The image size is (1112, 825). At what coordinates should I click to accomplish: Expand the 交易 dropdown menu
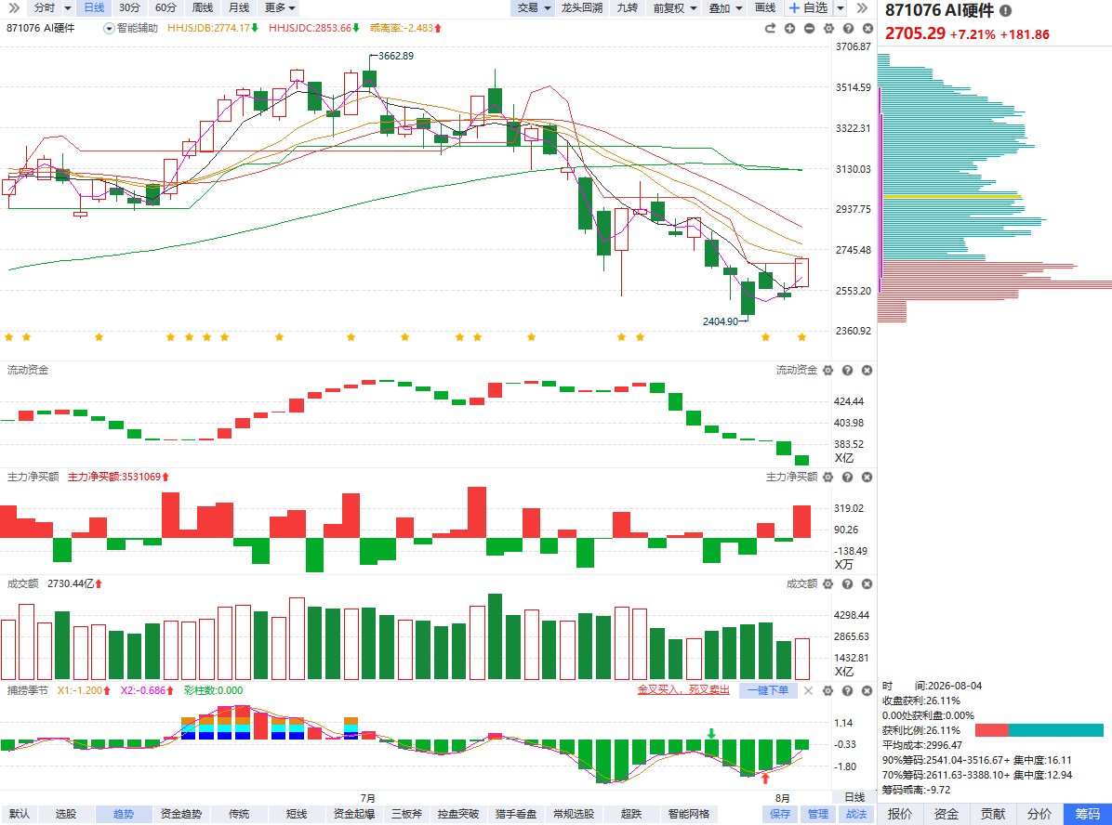(534, 7)
